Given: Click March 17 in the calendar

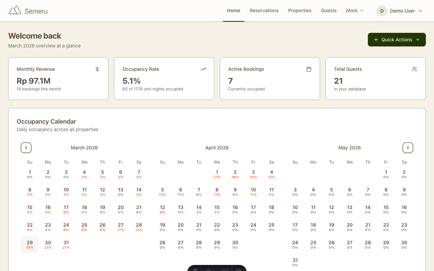Looking at the screenshot, I should (66, 209).
